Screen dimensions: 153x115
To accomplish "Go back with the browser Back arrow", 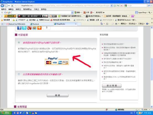I will [x=2, y=6].
